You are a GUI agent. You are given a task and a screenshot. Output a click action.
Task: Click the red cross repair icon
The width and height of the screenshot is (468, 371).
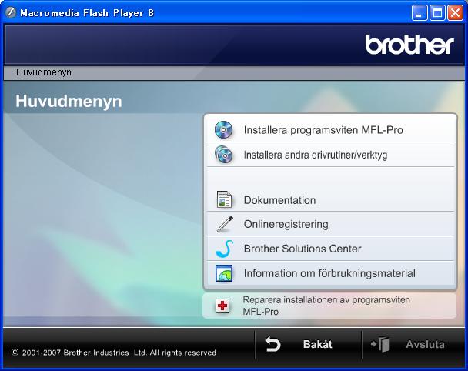click(x=222, y=306)
